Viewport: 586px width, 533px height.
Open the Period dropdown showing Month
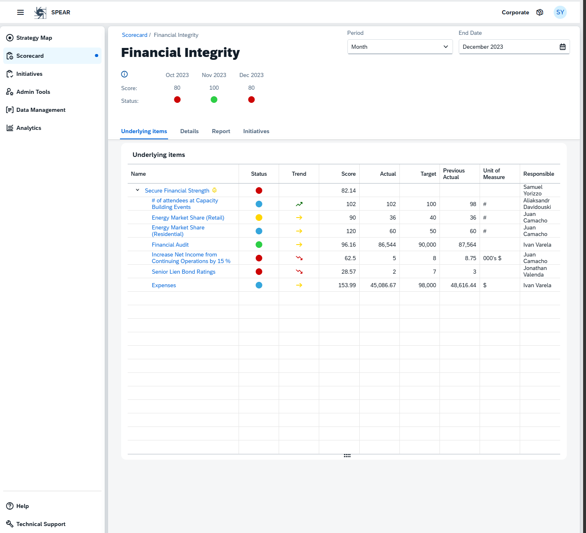399,47
